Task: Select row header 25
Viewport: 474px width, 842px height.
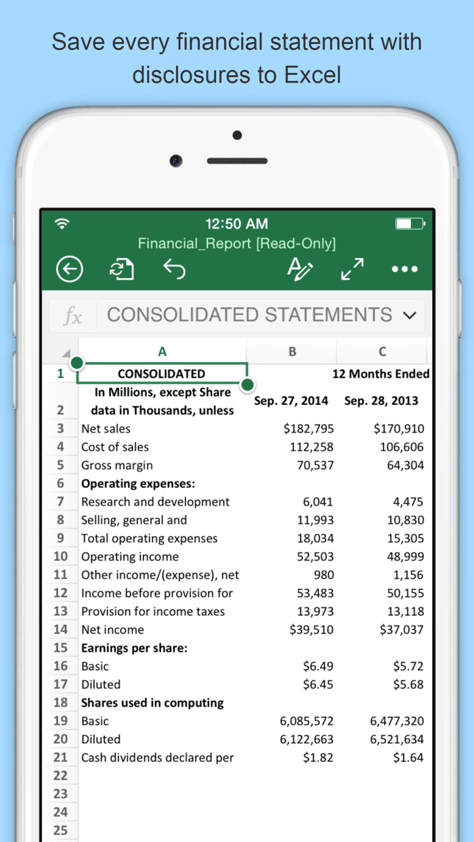Action: pos(60,830)
